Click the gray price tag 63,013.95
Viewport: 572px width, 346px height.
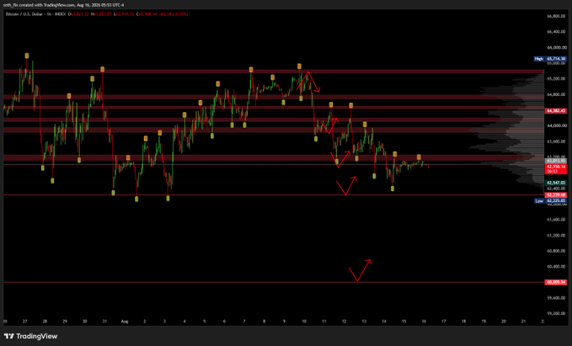pyautogui.click(x=556, y=161)
